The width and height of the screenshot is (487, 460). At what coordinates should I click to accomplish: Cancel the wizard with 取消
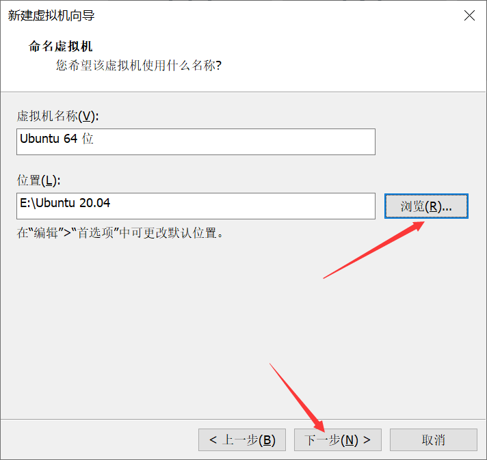433,439
